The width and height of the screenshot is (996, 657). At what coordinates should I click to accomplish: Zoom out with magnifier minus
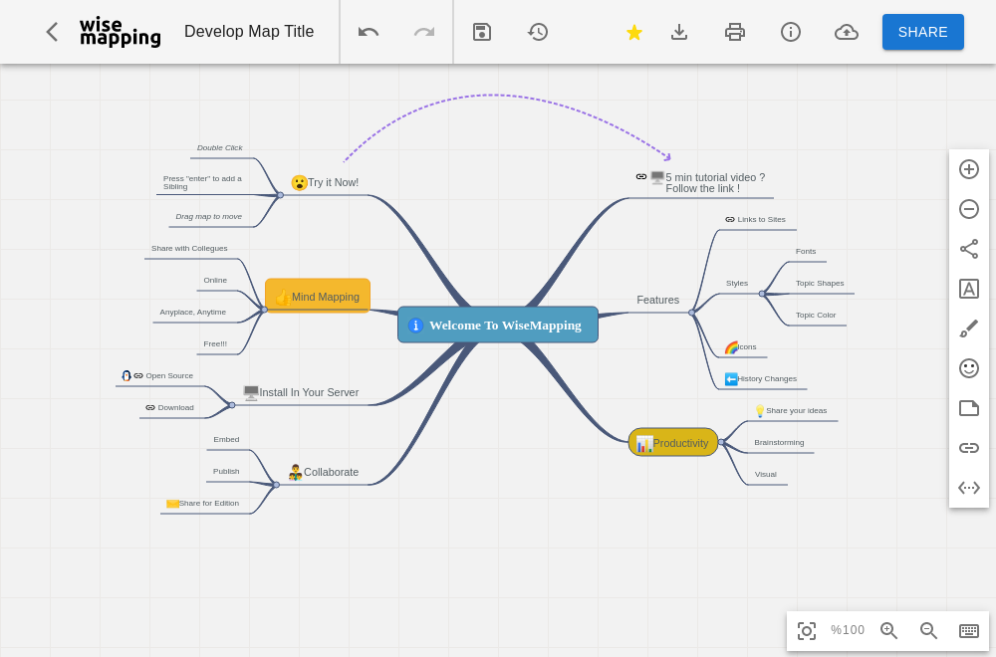tap(928, 631)
